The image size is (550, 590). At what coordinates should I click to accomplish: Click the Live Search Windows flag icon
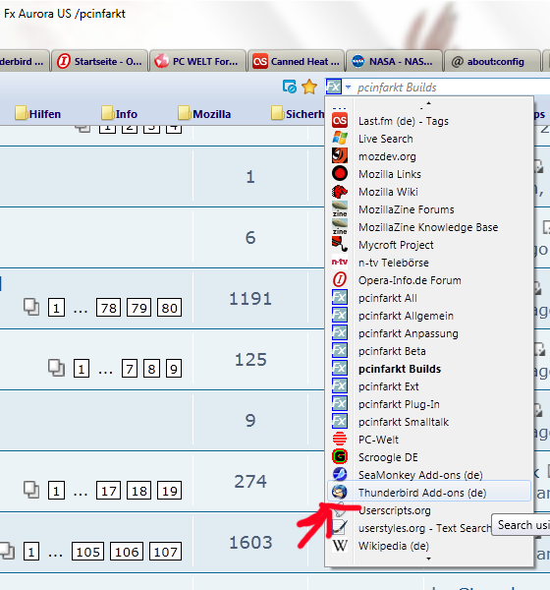click(340, 139)
